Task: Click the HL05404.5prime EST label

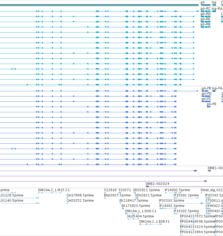Action: 140,216
